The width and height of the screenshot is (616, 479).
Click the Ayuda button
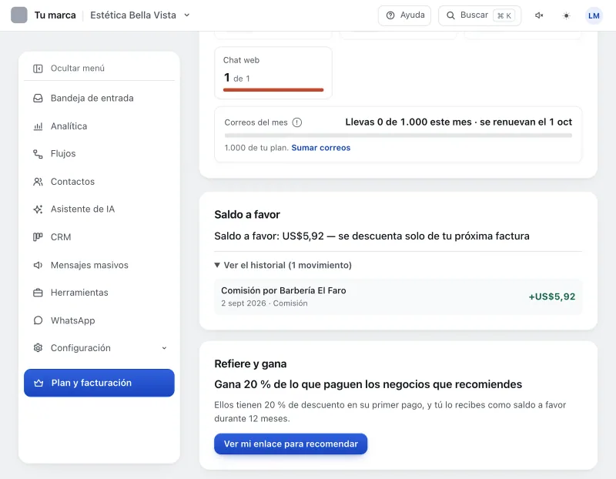click(404, 15)
